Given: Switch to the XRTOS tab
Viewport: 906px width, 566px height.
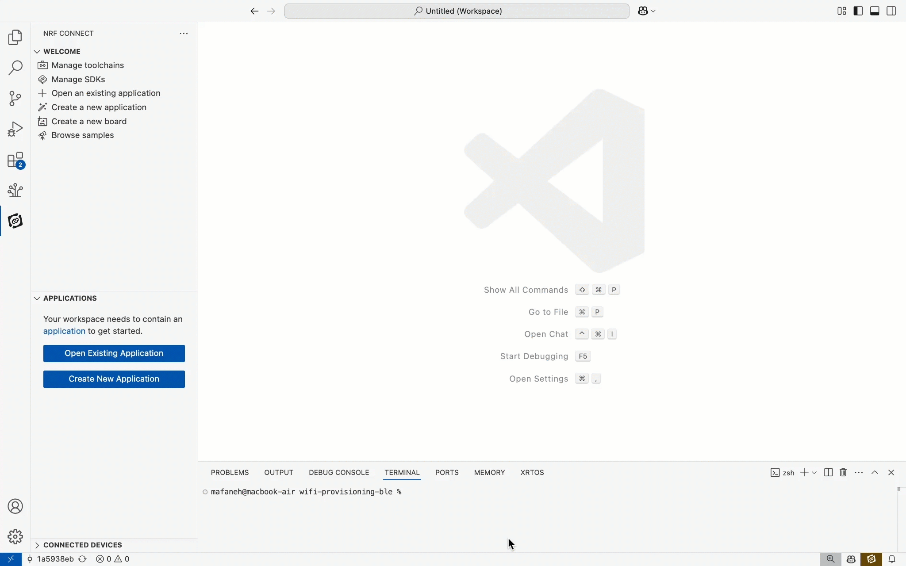Looking at the screenshot, I should point(532,473).
